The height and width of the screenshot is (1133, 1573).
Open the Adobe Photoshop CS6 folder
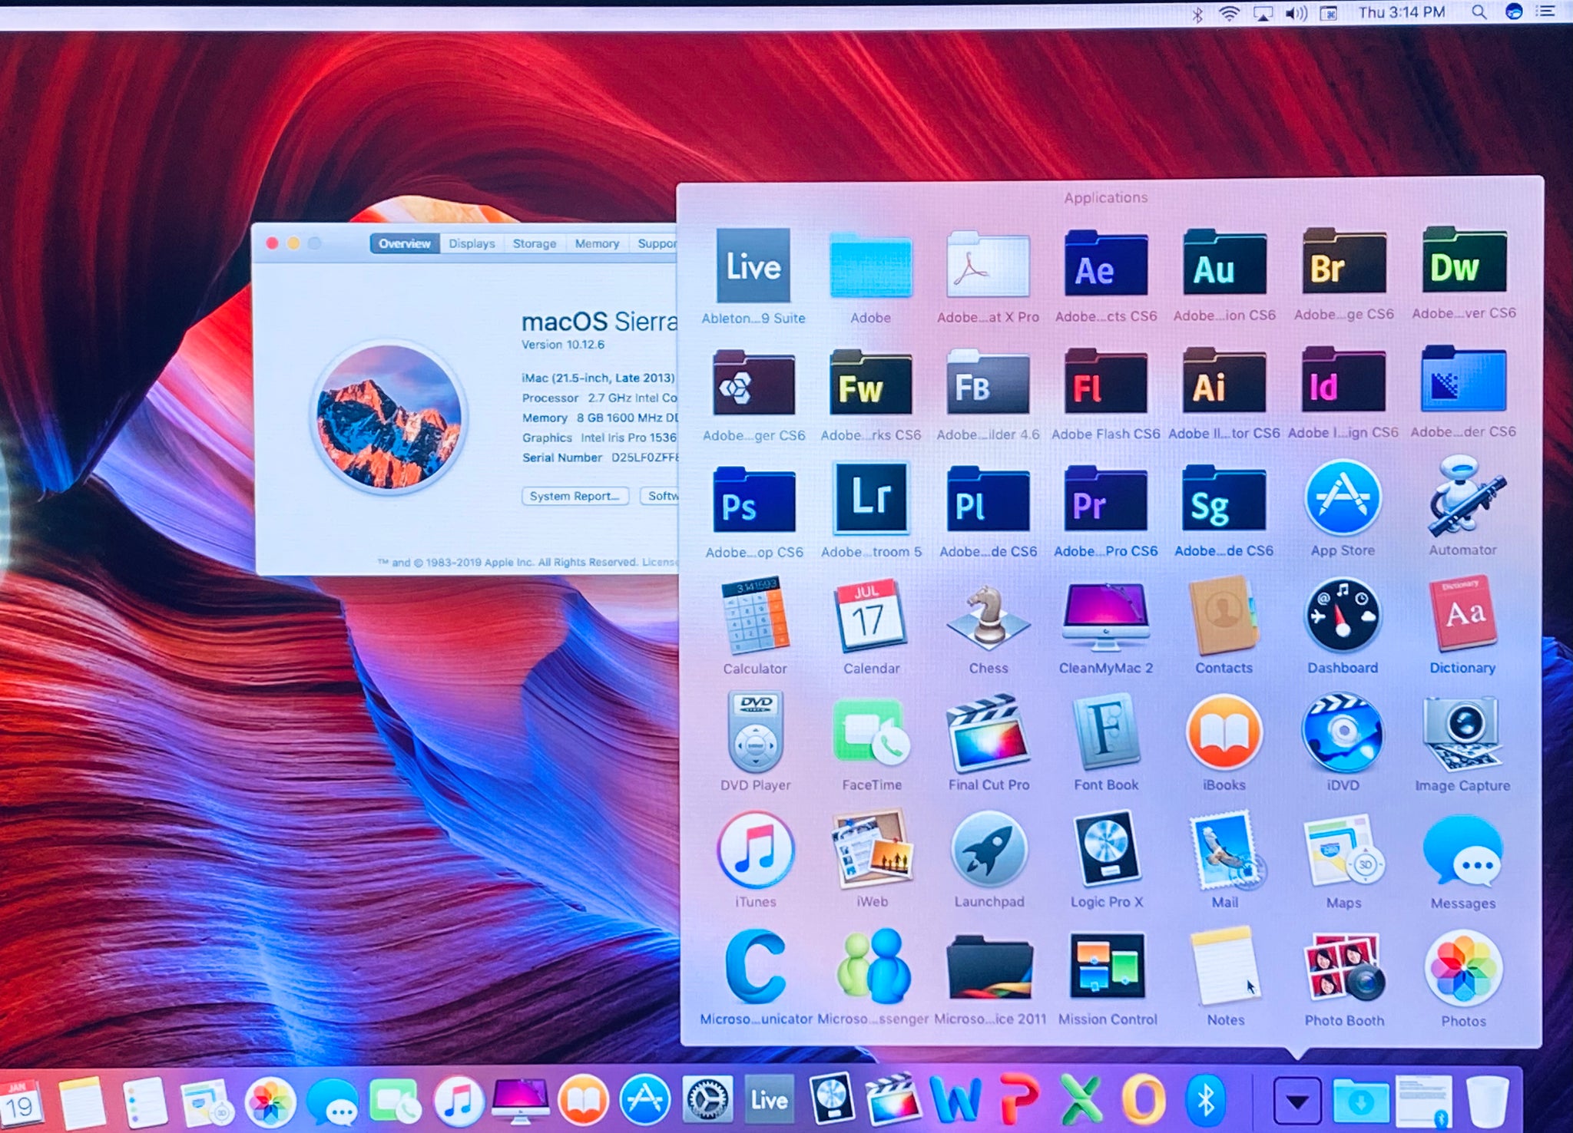pos(753,500)
